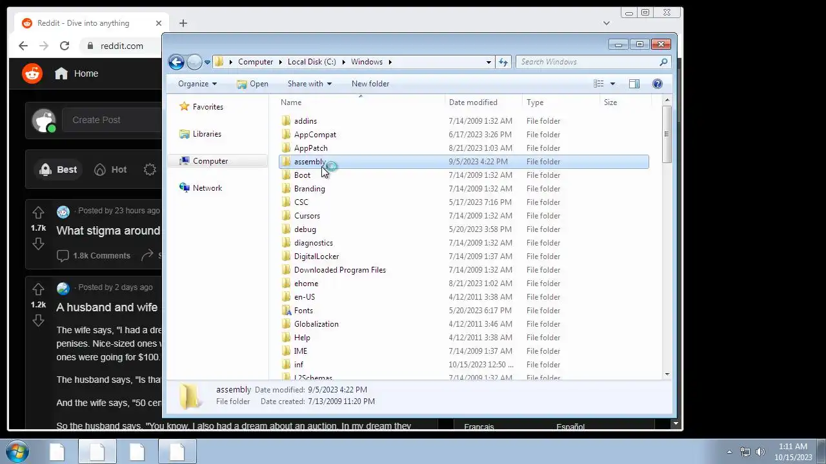Open a new browser tab
Image resolution: width=826 pixels, height=464 pixels.
(x=183, y=23)
